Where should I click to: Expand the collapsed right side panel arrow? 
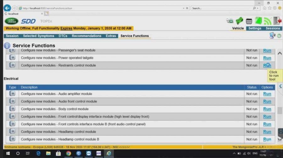click(x=280, y=86)
